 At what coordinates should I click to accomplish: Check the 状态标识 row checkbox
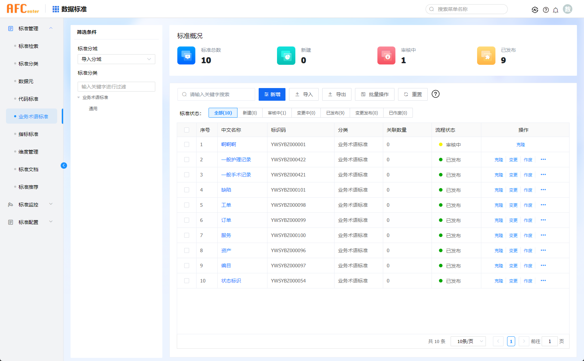tap(187, 281)
